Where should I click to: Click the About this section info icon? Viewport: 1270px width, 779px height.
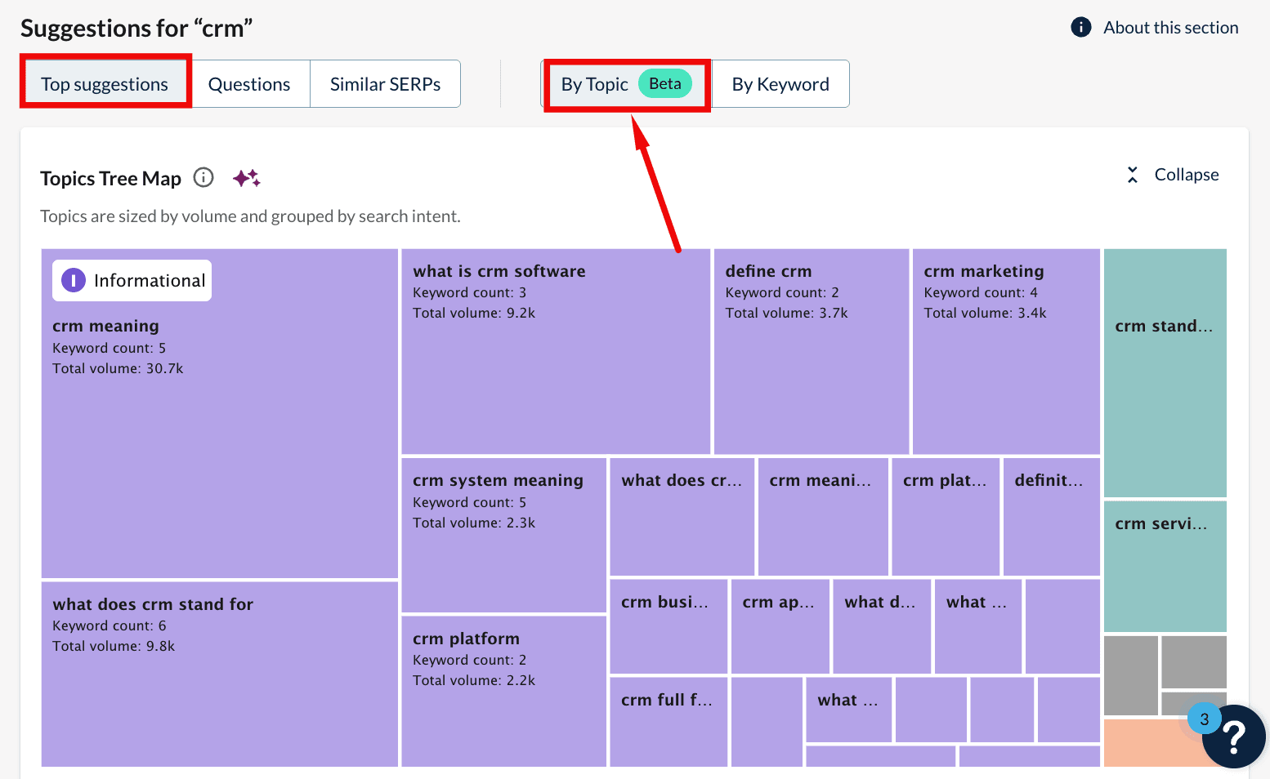tap(1080, 27)
